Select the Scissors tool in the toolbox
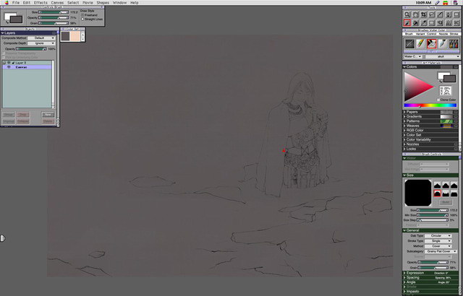This screenshot has height=296, width=463. pos(456,22)
